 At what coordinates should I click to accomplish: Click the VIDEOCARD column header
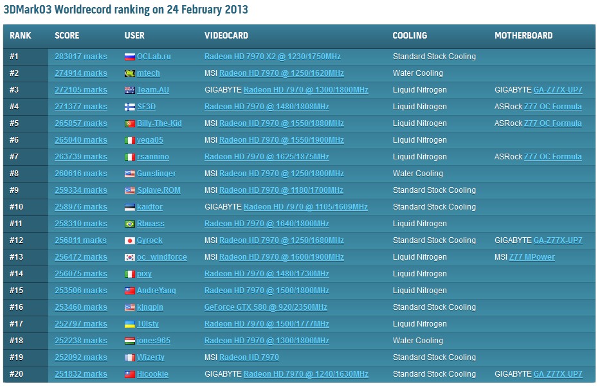226,35
